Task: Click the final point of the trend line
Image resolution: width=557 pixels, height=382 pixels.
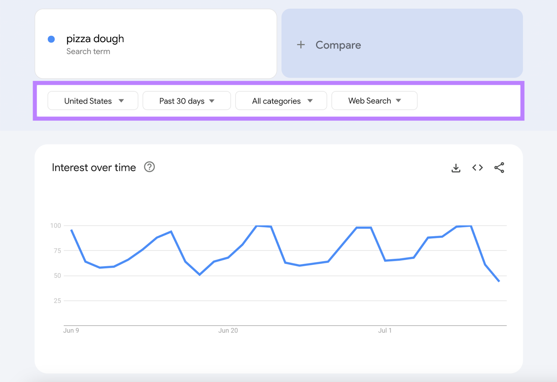Action: [x=499, y=281]
